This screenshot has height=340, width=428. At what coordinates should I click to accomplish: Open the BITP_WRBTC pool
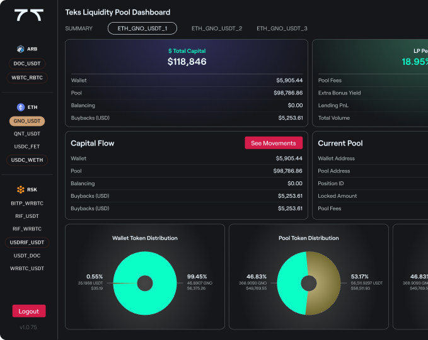pyautogui.click(x=28, y=203)
